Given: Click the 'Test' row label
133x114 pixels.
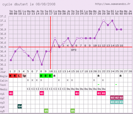Looking at the screenshot, I should [3, 85].
